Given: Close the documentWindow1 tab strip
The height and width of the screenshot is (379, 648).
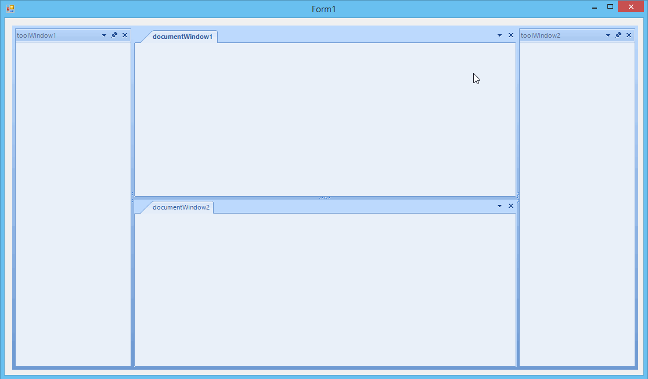Looking at the screenshot, I should pos(511,35).
